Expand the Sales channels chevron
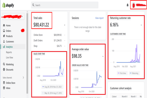This screenshot has width=147, height=98. click(23, 77)
